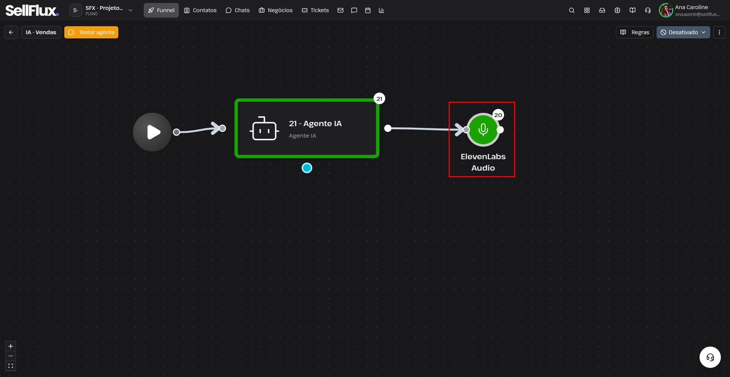Image resolution: width=730 pixels, height=377 pixels.
Task: Open Ana Caroline profile avatar
Action: coord(666,10)
